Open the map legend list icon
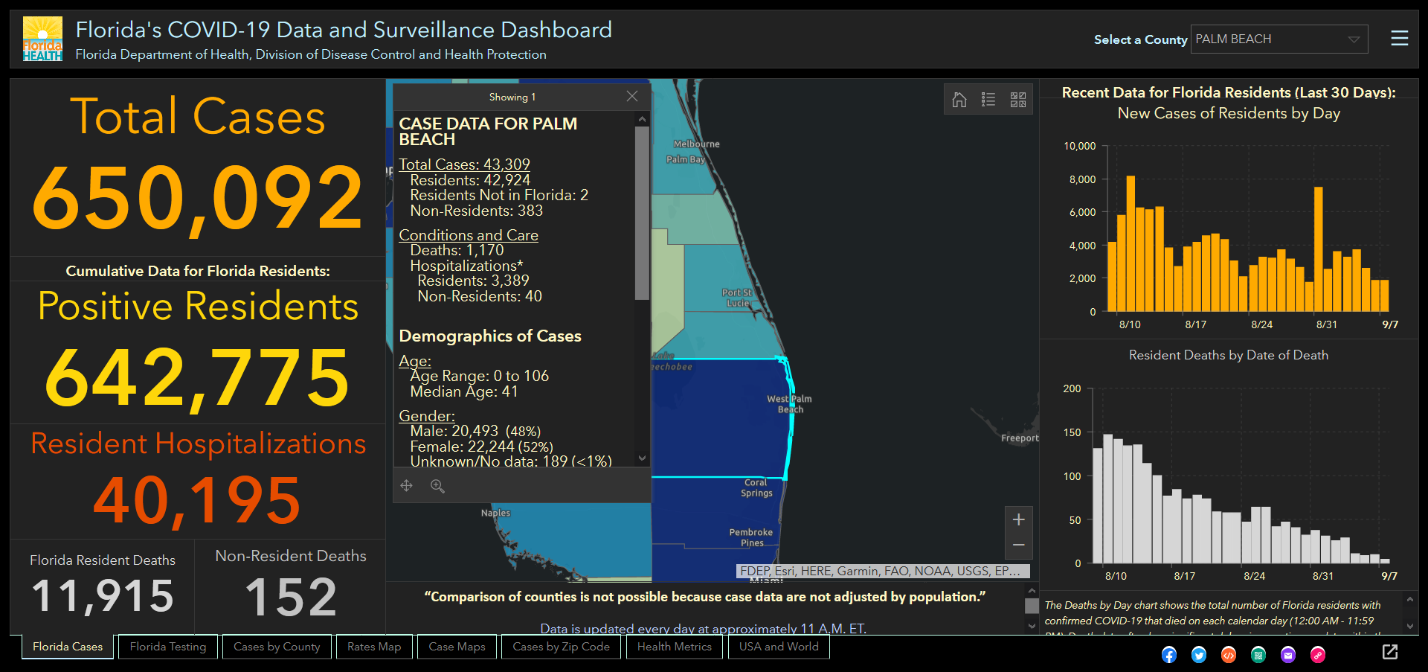This screenshot has width=1428, height=672. (988, 100)
